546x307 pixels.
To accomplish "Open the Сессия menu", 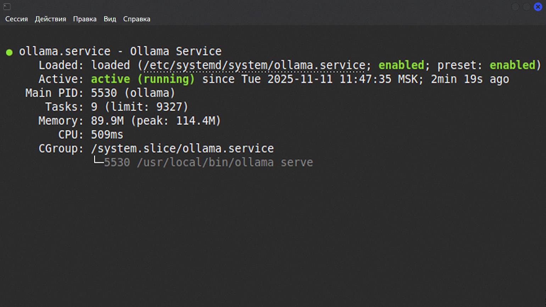I will tap(16, 19).
